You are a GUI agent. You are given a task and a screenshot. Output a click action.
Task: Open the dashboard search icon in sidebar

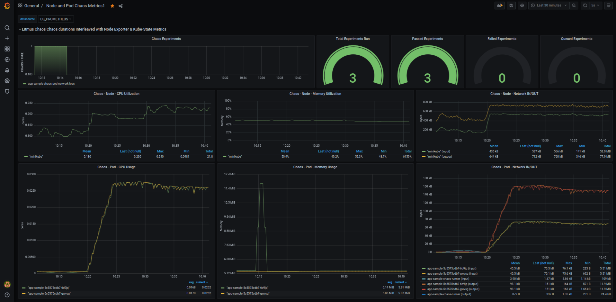(x=7, y=28)
